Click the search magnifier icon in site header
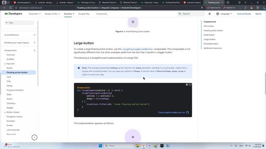The height and width of the screenshot is (149, 266). (180, 14)
